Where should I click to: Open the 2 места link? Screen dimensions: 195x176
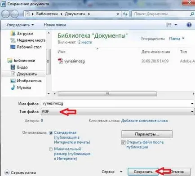coord(85,42)
